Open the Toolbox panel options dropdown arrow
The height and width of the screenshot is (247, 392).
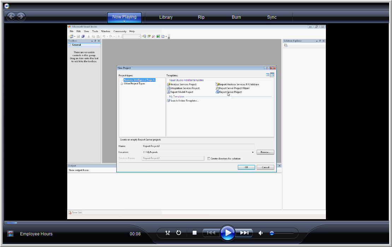92,41
